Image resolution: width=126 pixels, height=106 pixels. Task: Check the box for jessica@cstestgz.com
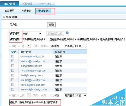point(13,61)
